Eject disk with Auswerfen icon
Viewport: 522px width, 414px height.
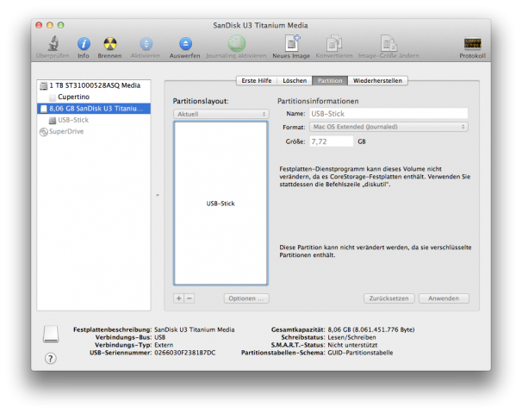coord(185,44)
